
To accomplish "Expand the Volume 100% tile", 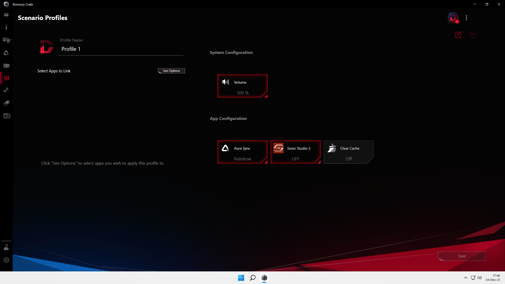I will pos(242,86).
